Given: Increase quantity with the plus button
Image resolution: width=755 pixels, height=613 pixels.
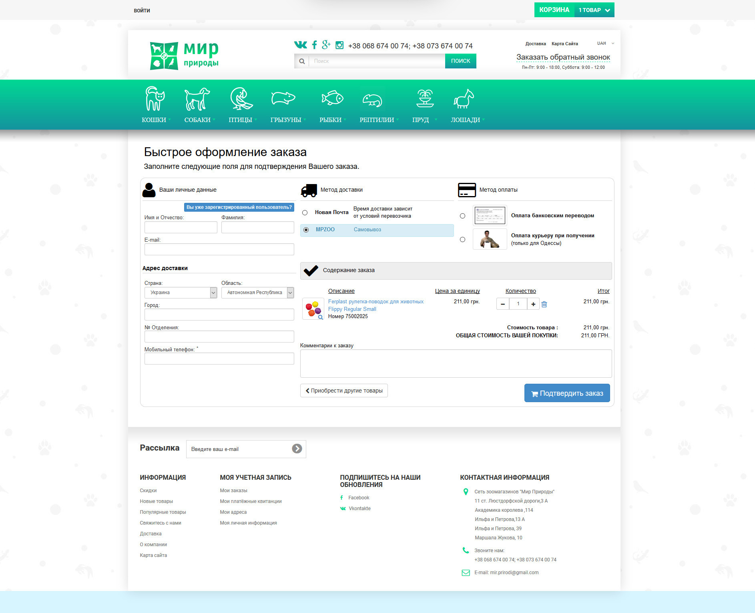Looking at the screenshot, I should 533,304.
